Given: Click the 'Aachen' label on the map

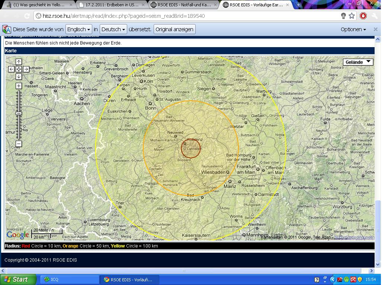Looking at the screenshot, I should pyautogui.click(x=82, y=104).
